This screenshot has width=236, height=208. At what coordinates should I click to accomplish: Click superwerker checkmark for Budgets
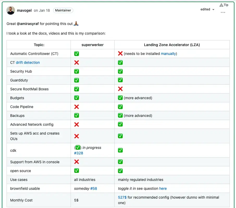click(x=77, y=98)
